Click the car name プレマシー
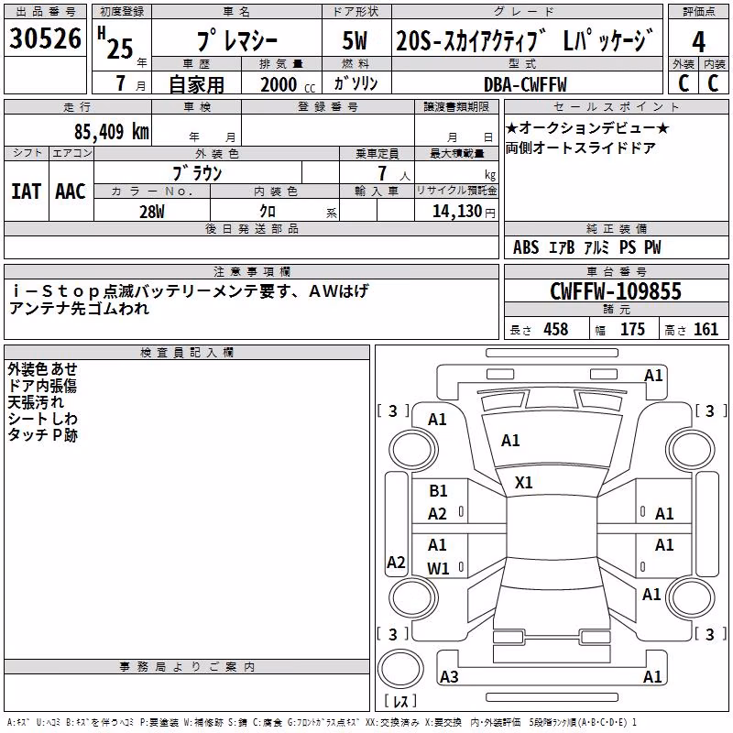 click(x=237, y=40)
